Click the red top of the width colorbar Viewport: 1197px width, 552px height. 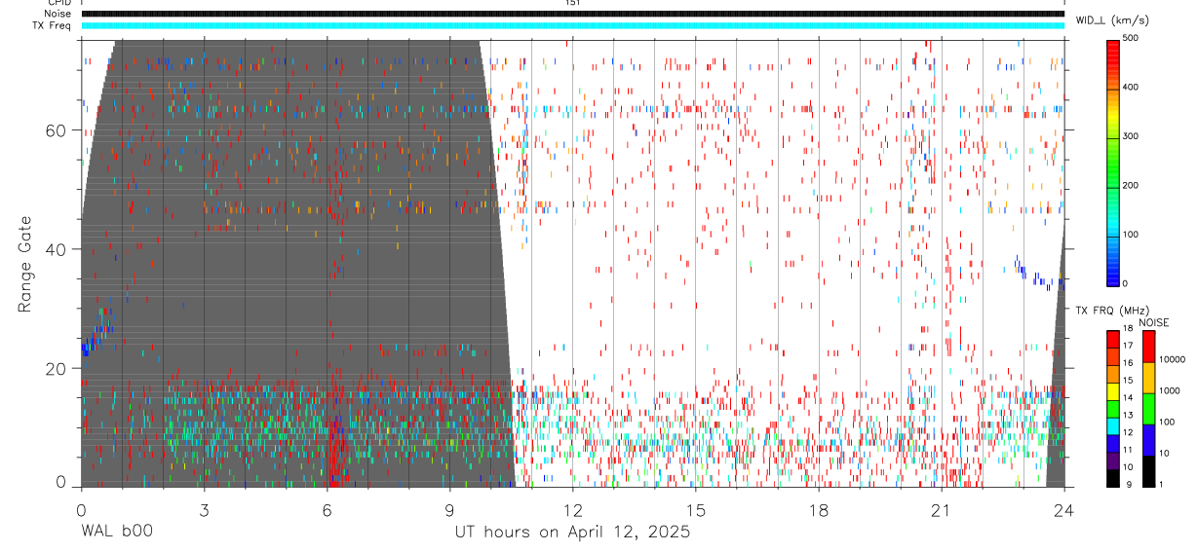(1112, 51)
